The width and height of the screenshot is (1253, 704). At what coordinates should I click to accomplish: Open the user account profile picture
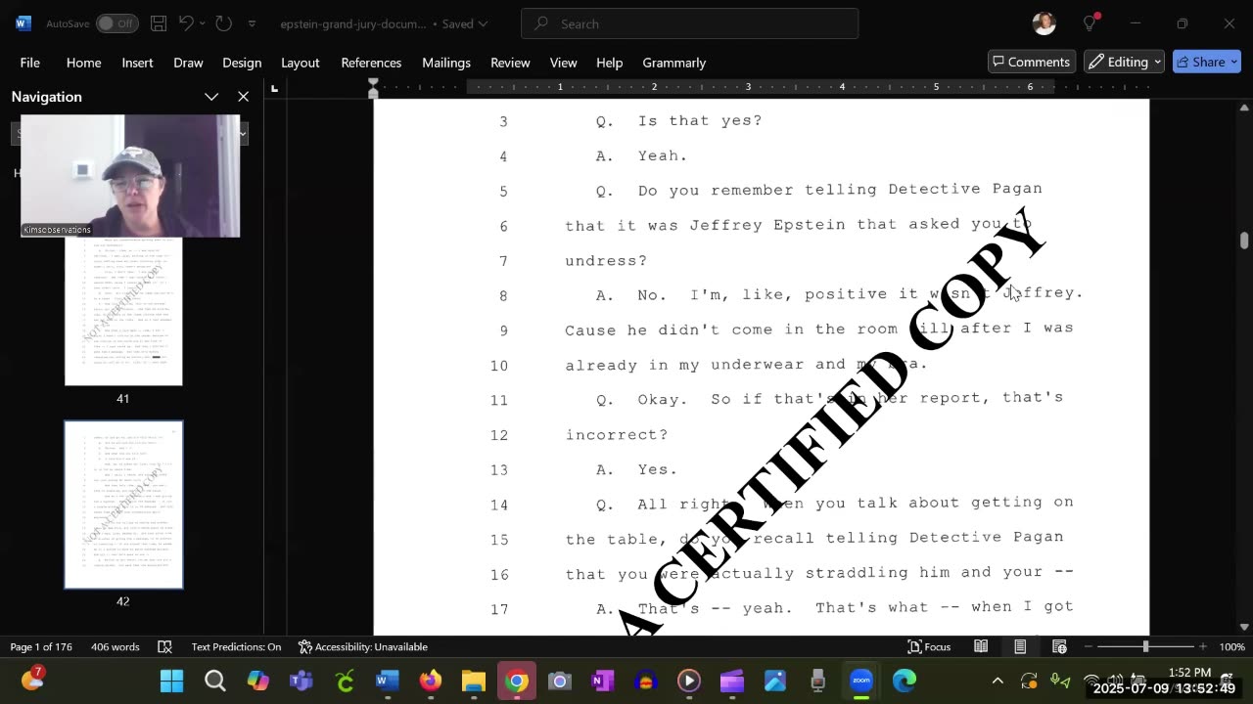1044,23
